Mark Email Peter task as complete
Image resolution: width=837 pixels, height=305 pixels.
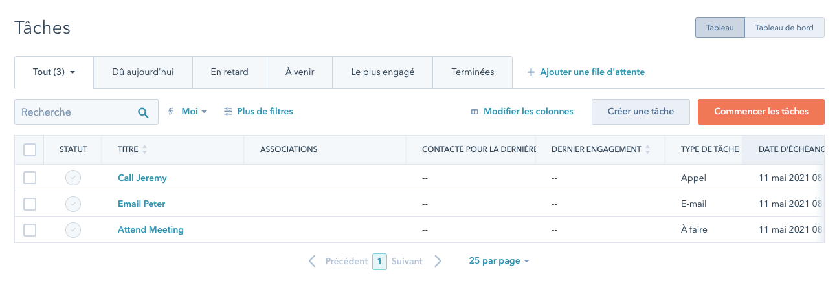(x=73, y=204)
